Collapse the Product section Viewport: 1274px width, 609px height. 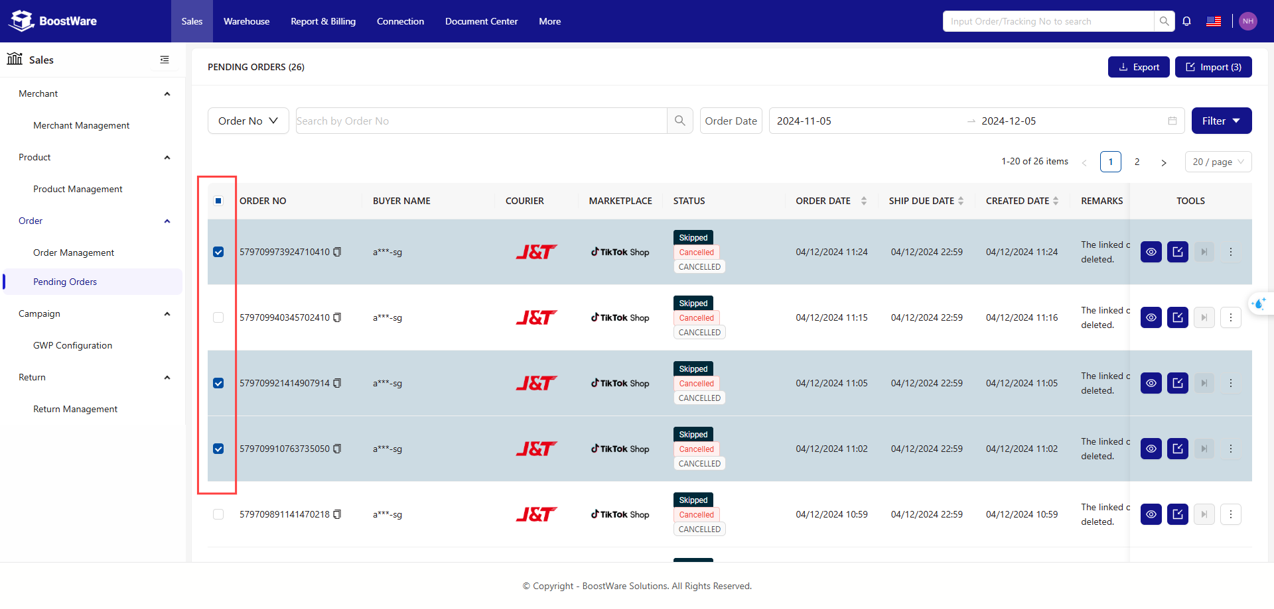pyautogui.click(x=167, y=158)
